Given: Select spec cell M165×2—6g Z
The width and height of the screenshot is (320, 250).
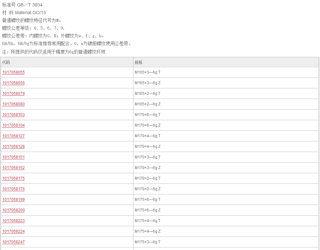Looking at the screenshot, I should coord(226,104).
